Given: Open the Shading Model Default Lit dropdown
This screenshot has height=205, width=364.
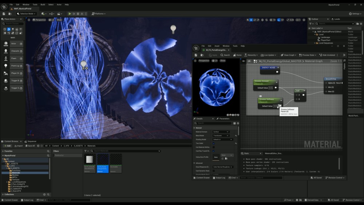Looking at the screenshot, I should coord(222,139).
